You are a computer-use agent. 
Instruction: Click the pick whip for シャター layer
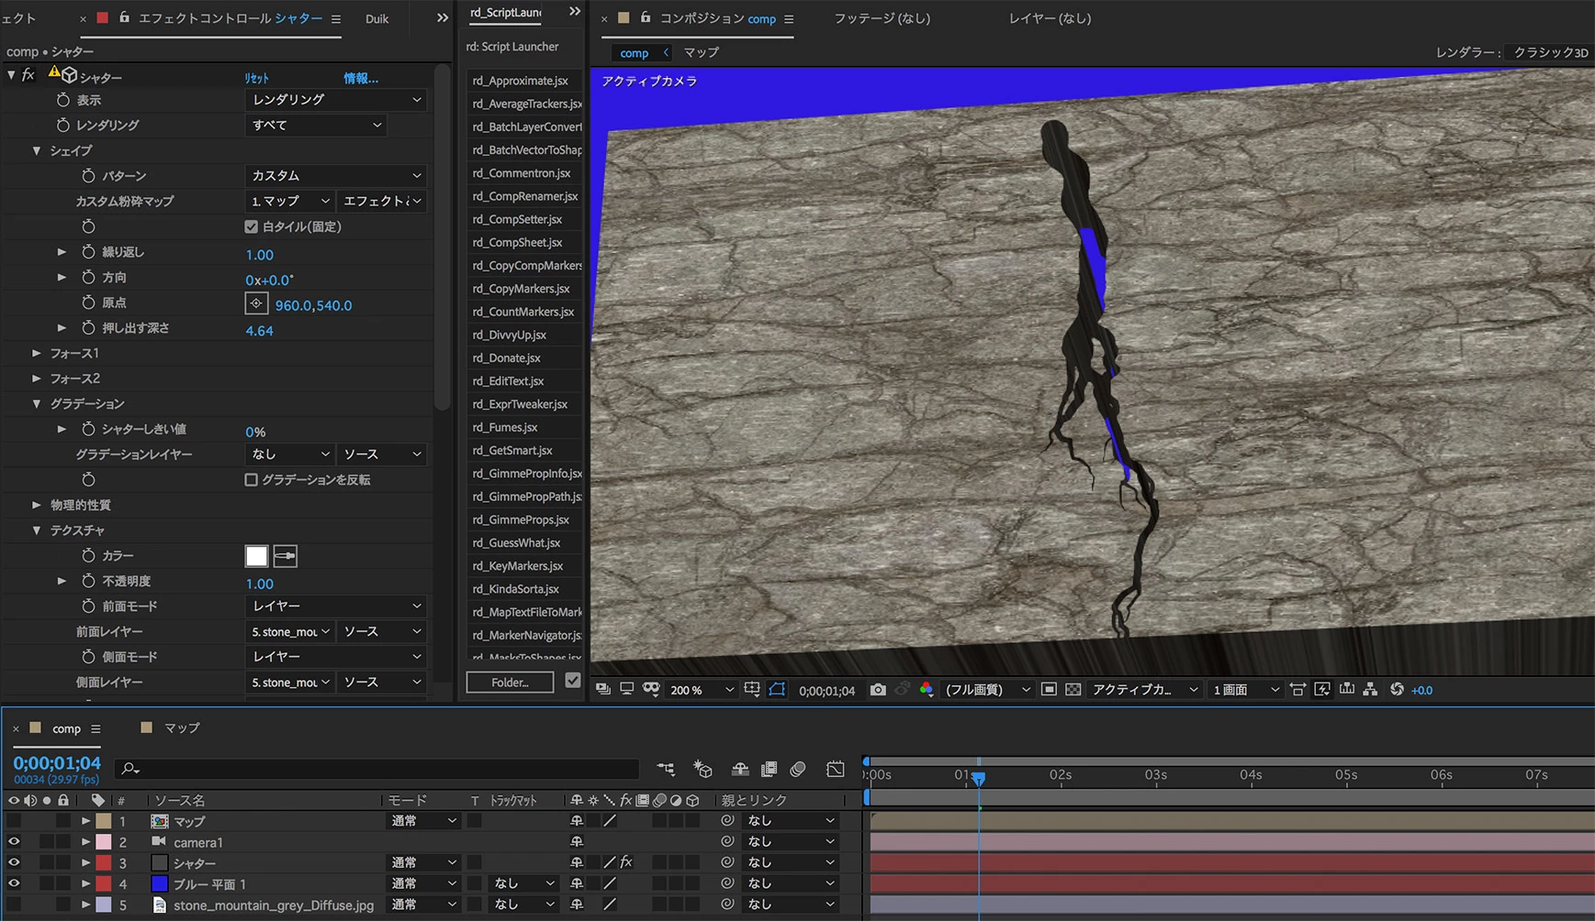[727, 862]
